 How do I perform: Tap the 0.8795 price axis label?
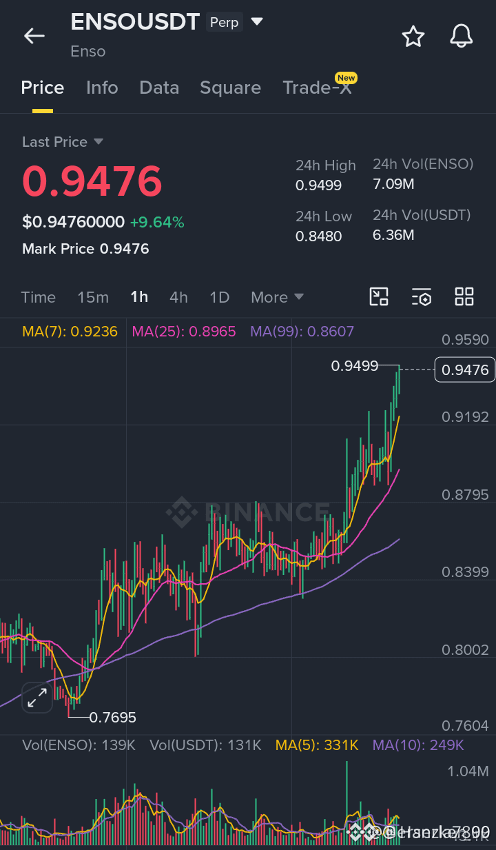pyautogui.click(x=465, y=495)
